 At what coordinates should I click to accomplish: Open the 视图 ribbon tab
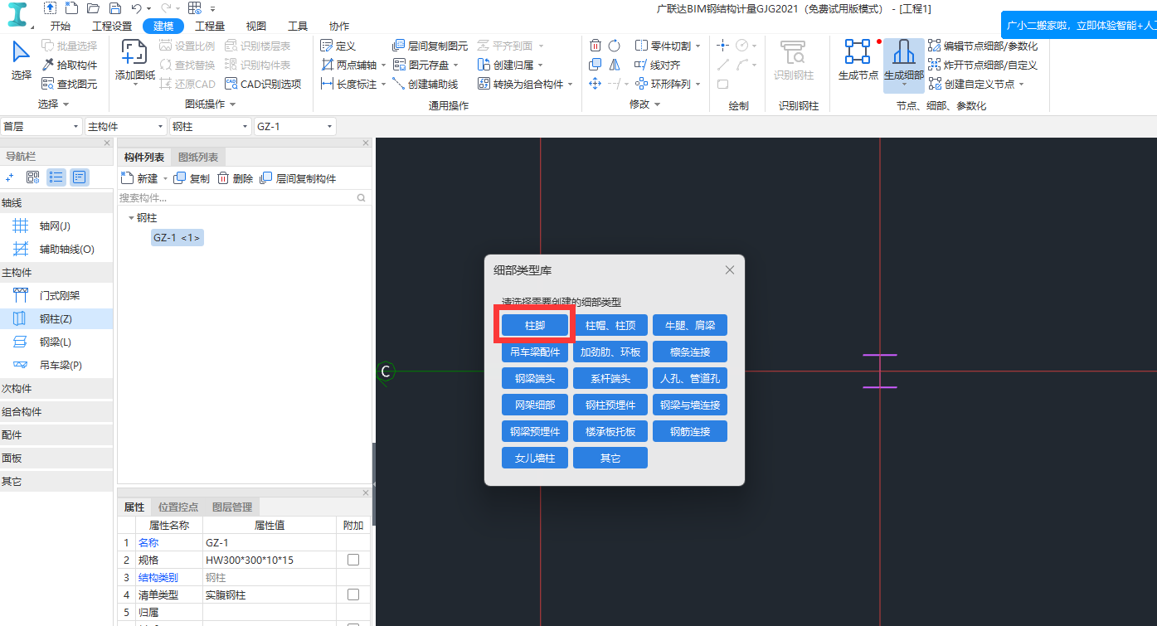coord(256,26)
